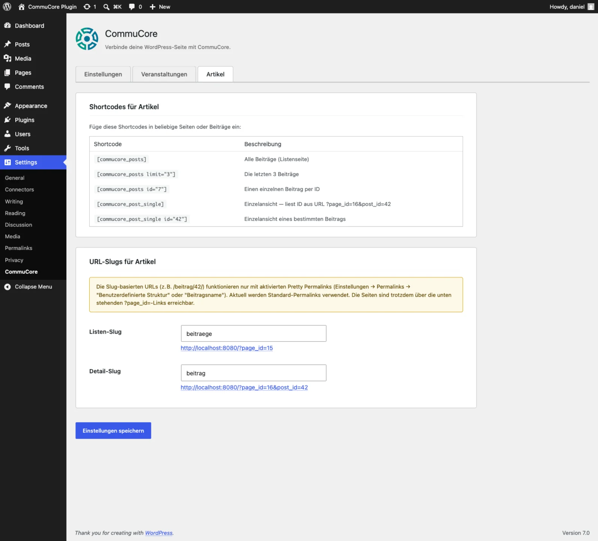
Task: Click [commucore_post_single id="42"] shortcode
Action: (142, 219)
